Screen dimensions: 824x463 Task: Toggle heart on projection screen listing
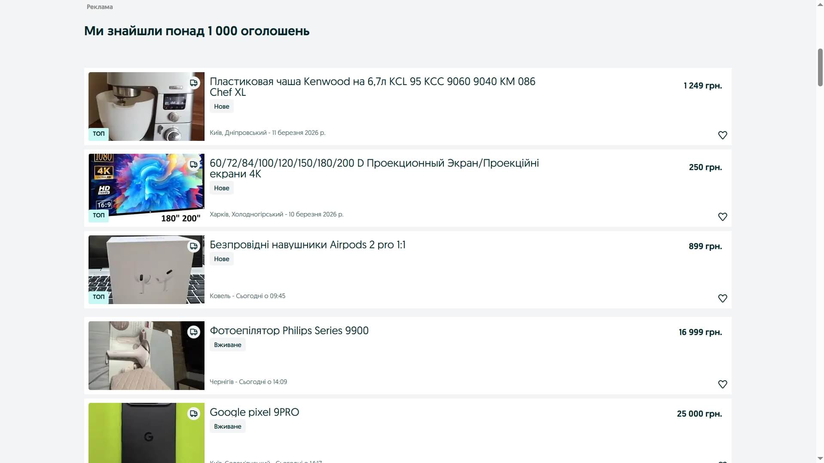(x=722, y=217)
